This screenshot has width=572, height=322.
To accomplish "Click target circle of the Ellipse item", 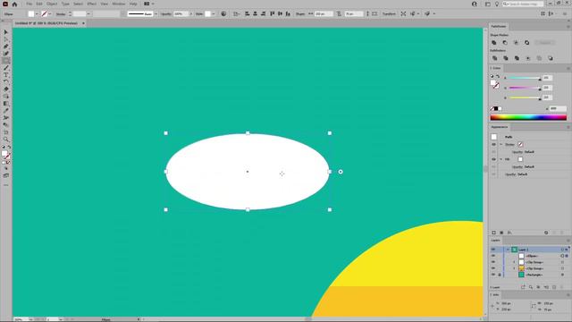I will (x=562, y=256).
